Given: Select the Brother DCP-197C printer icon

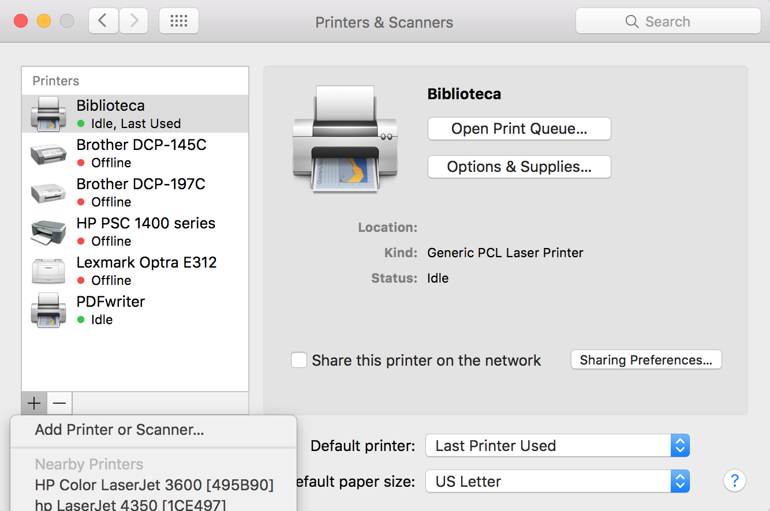Looking at the screenshot, I should (48, 192).
